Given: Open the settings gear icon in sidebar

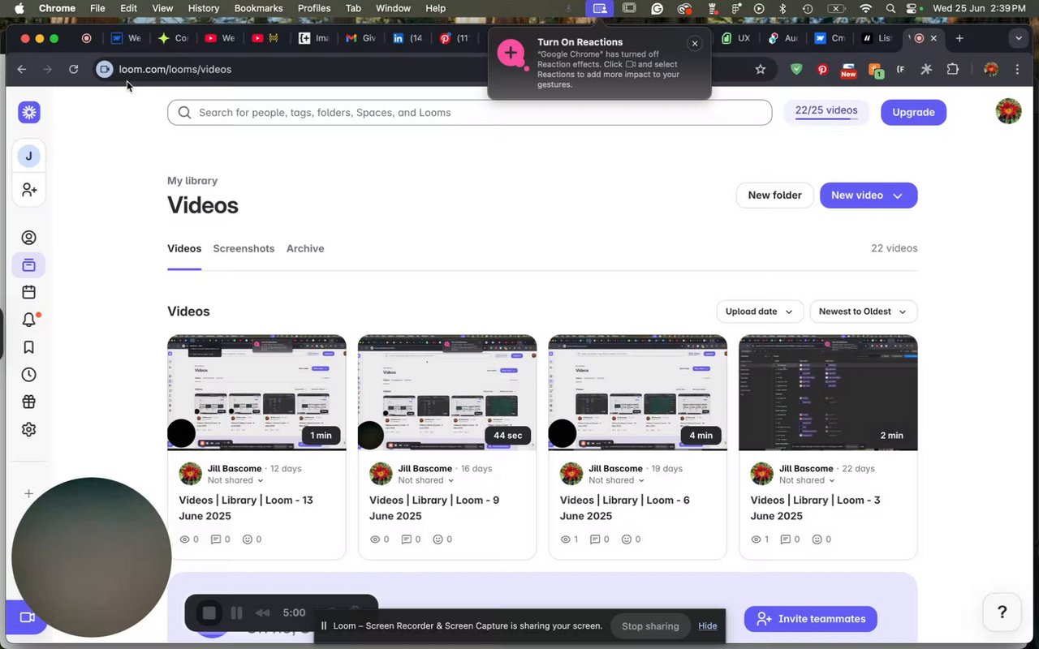Looking at the screenshot, I should [x=29, y=429].
